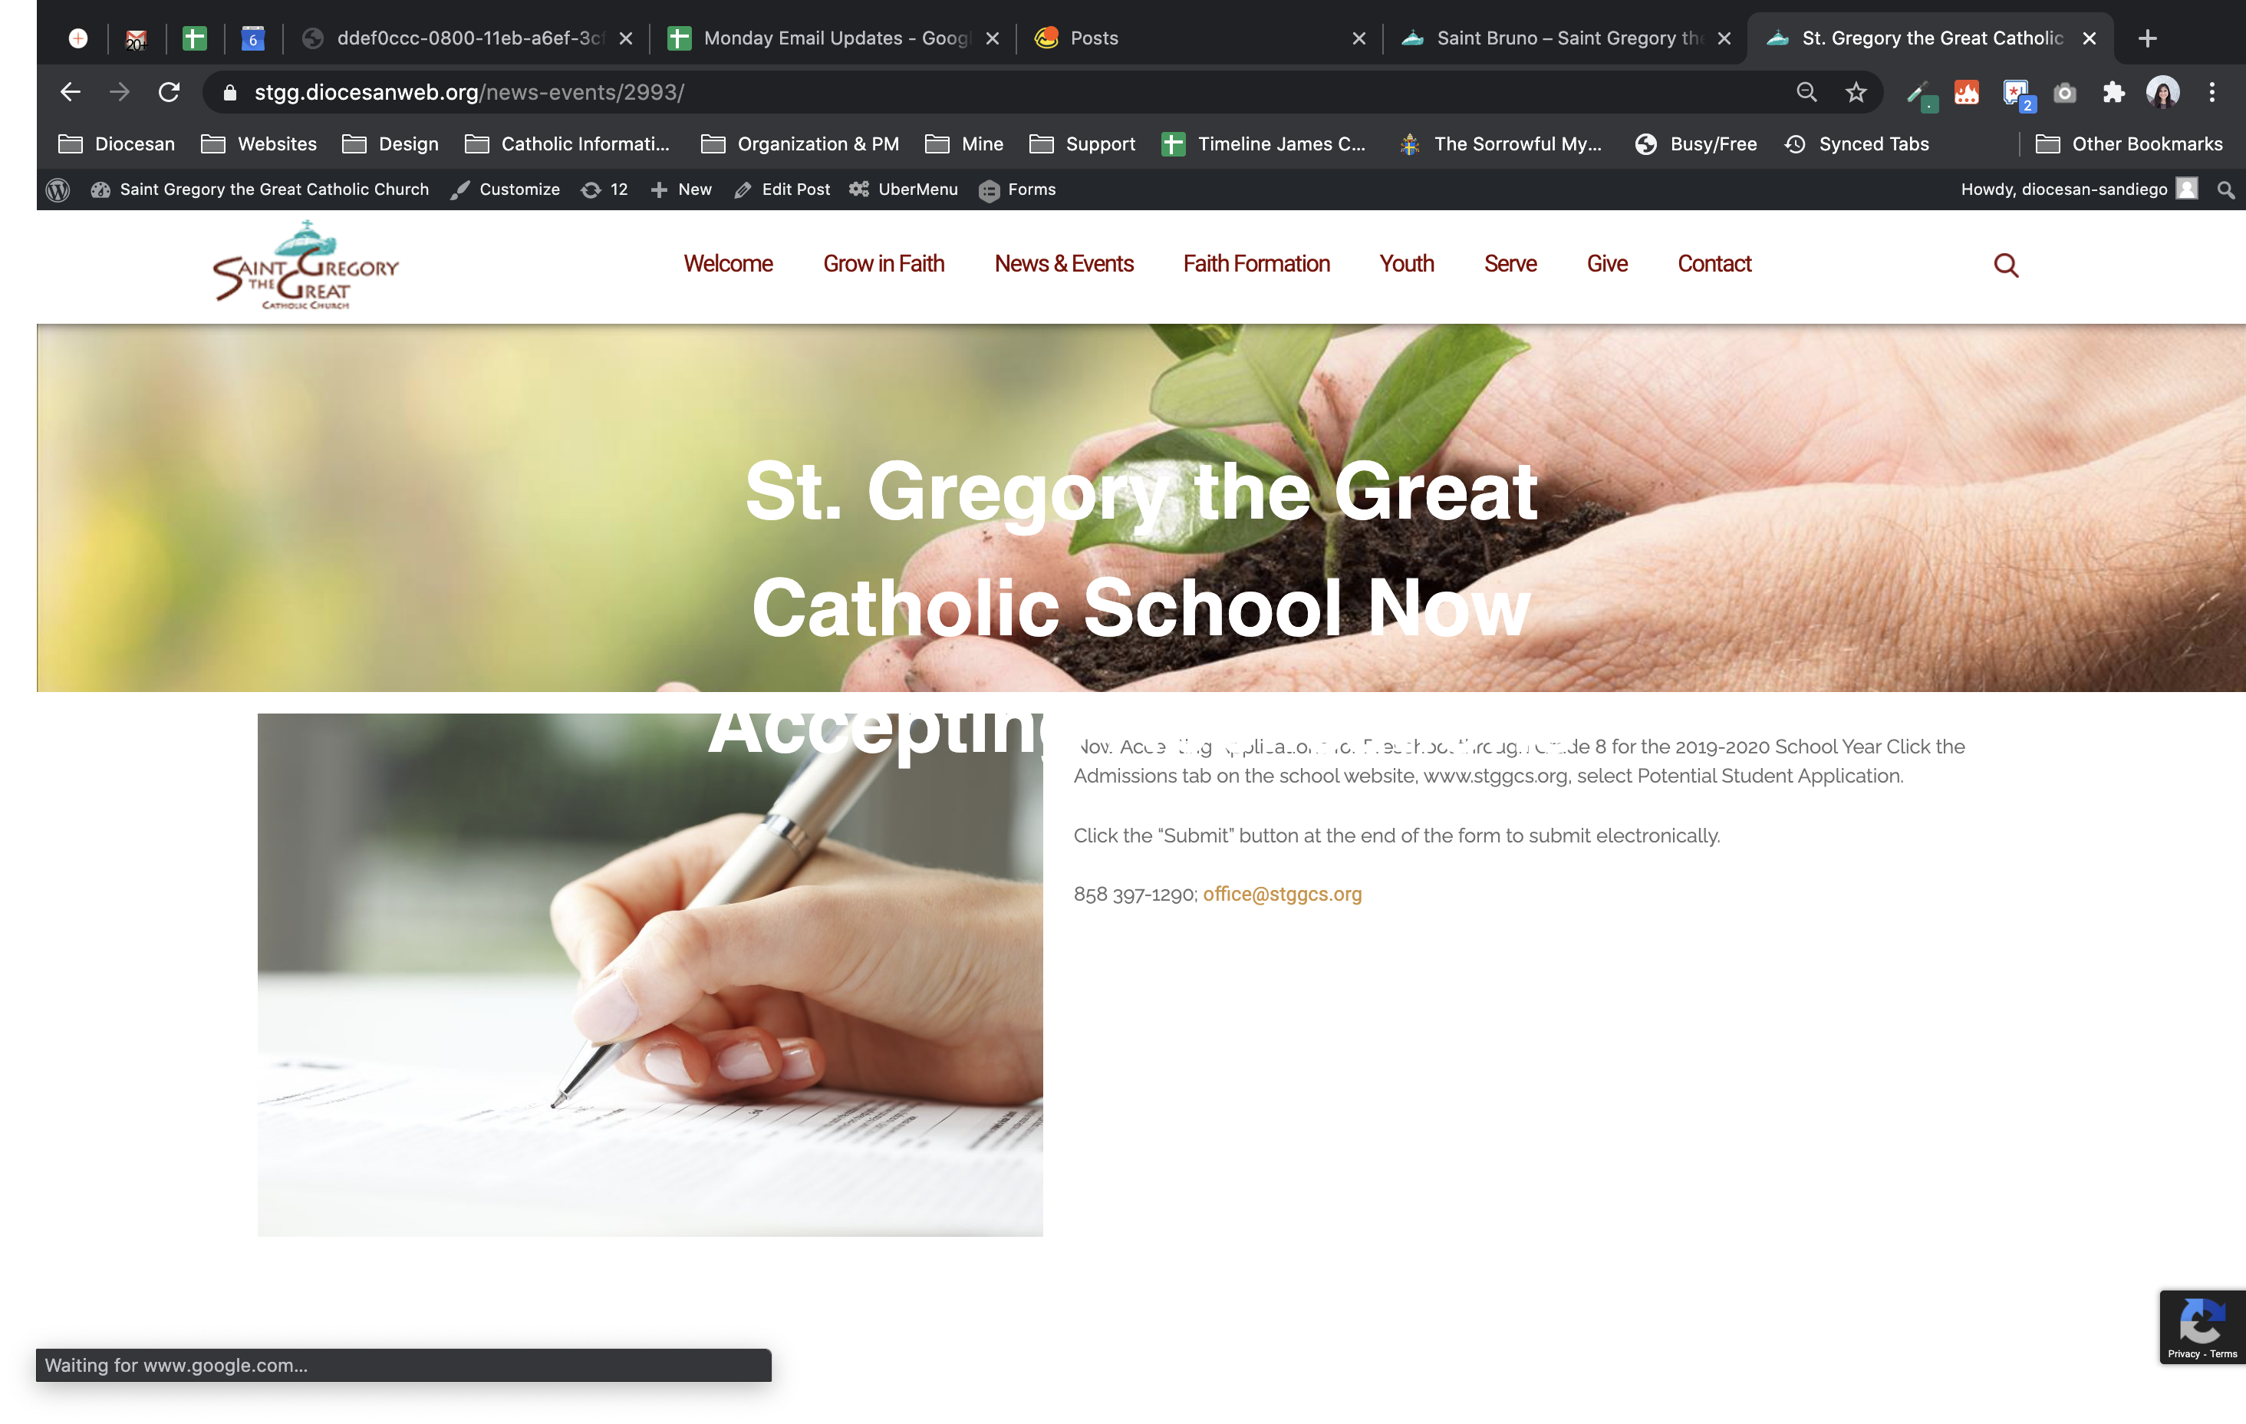Open the Chrome extensions puzzle icon
This screenshot has height=1424, width=2246.
click(2113, 92)
